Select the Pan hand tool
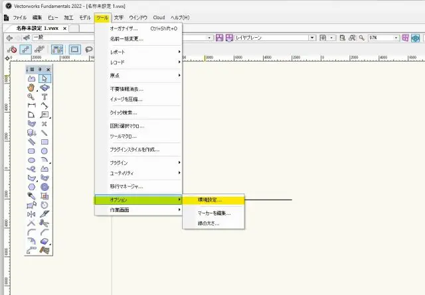Image resolution: width=425 pixels, height=295 pixels. click(x=31, y=88)
